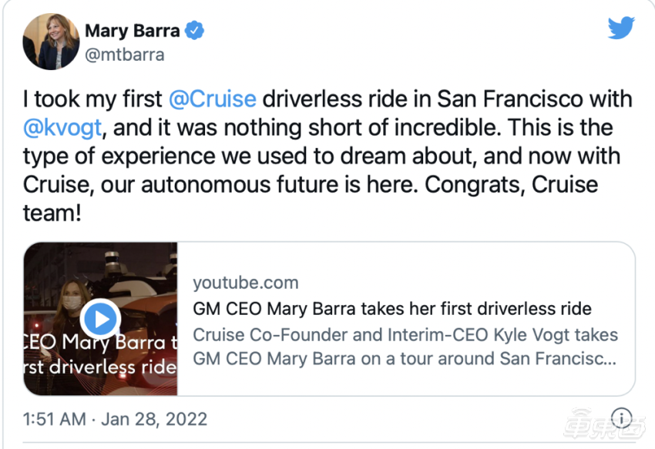The image size is (655, 449).
Task: Click the @mtbarra handle
Action: coord(125,55)
